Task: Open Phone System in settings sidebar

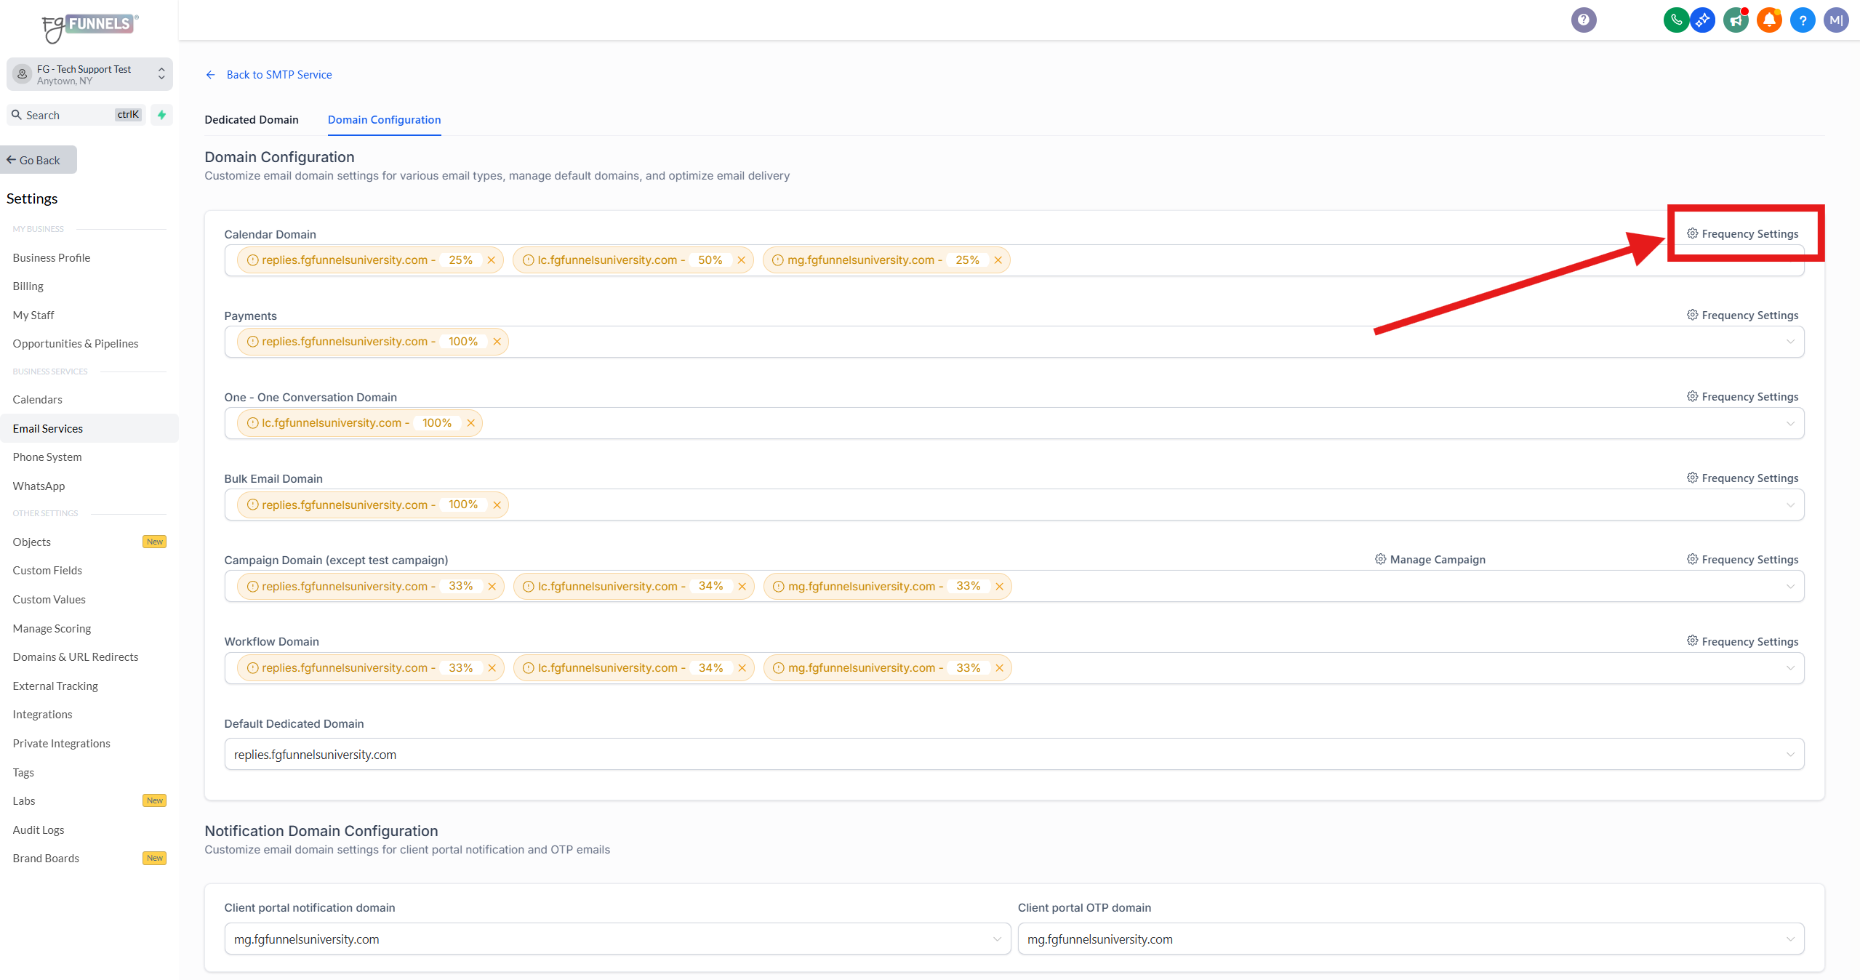Action: (x=47, y=457)
